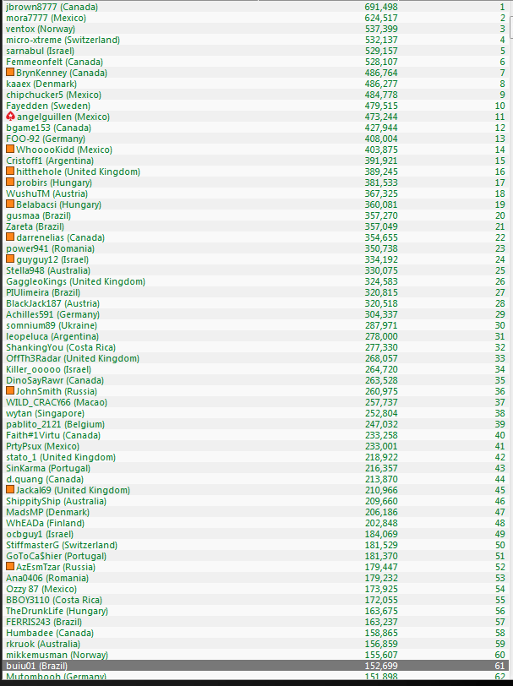The width and height of the screenshot is (513, 686).
Task: Click chip count 537,399 for ventox
Action: tap(381, 29)
